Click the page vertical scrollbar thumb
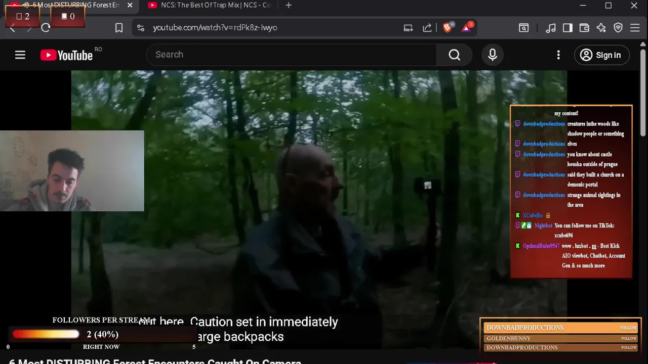 [x=643, y=93]
